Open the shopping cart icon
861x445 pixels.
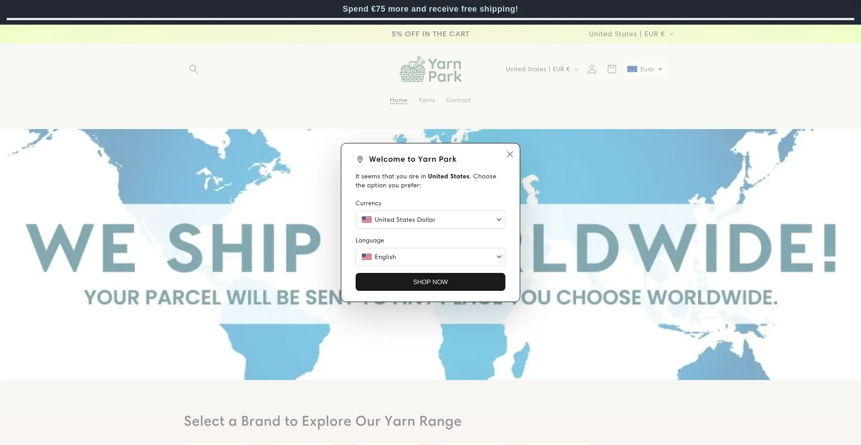coord(612,69)
